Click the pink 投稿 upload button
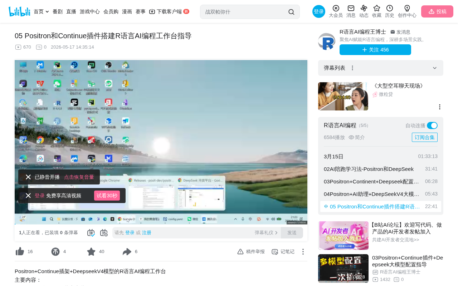 437,11
